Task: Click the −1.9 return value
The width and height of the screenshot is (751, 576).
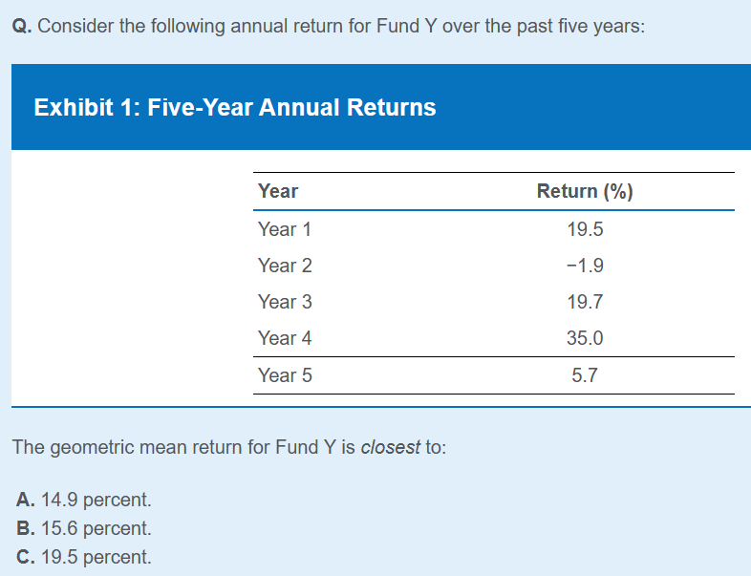Action: point(585,266)
